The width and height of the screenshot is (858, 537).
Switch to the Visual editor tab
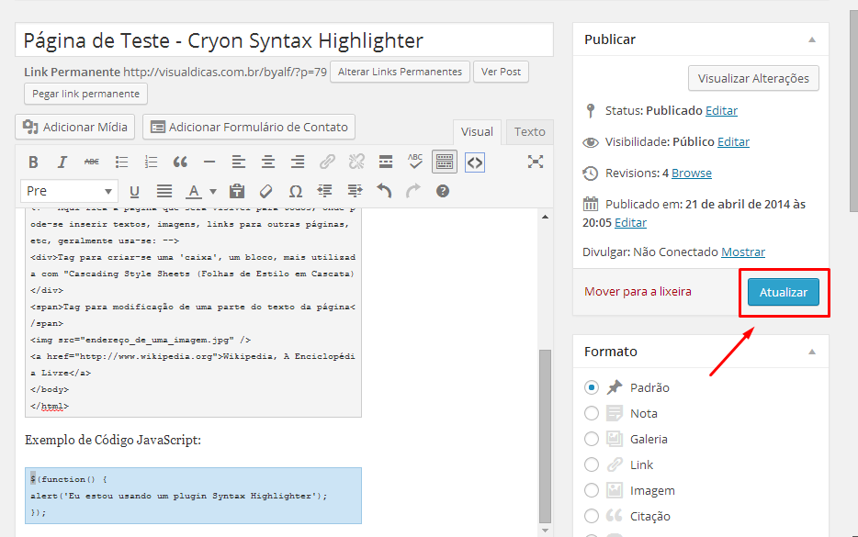[x=477, y=132]
